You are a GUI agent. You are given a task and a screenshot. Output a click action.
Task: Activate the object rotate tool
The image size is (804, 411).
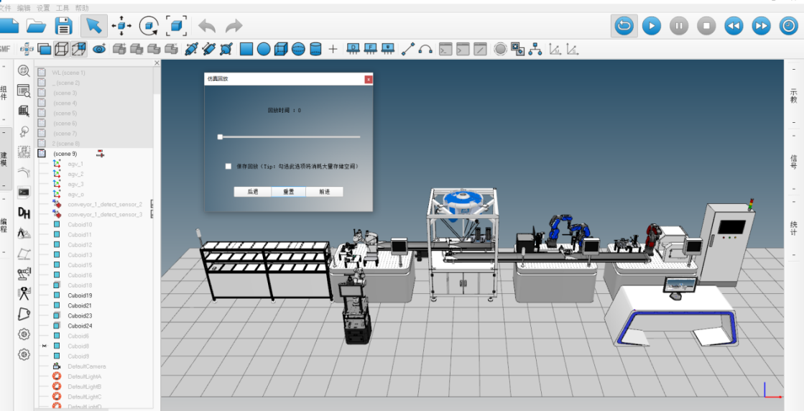pos(149,27)
